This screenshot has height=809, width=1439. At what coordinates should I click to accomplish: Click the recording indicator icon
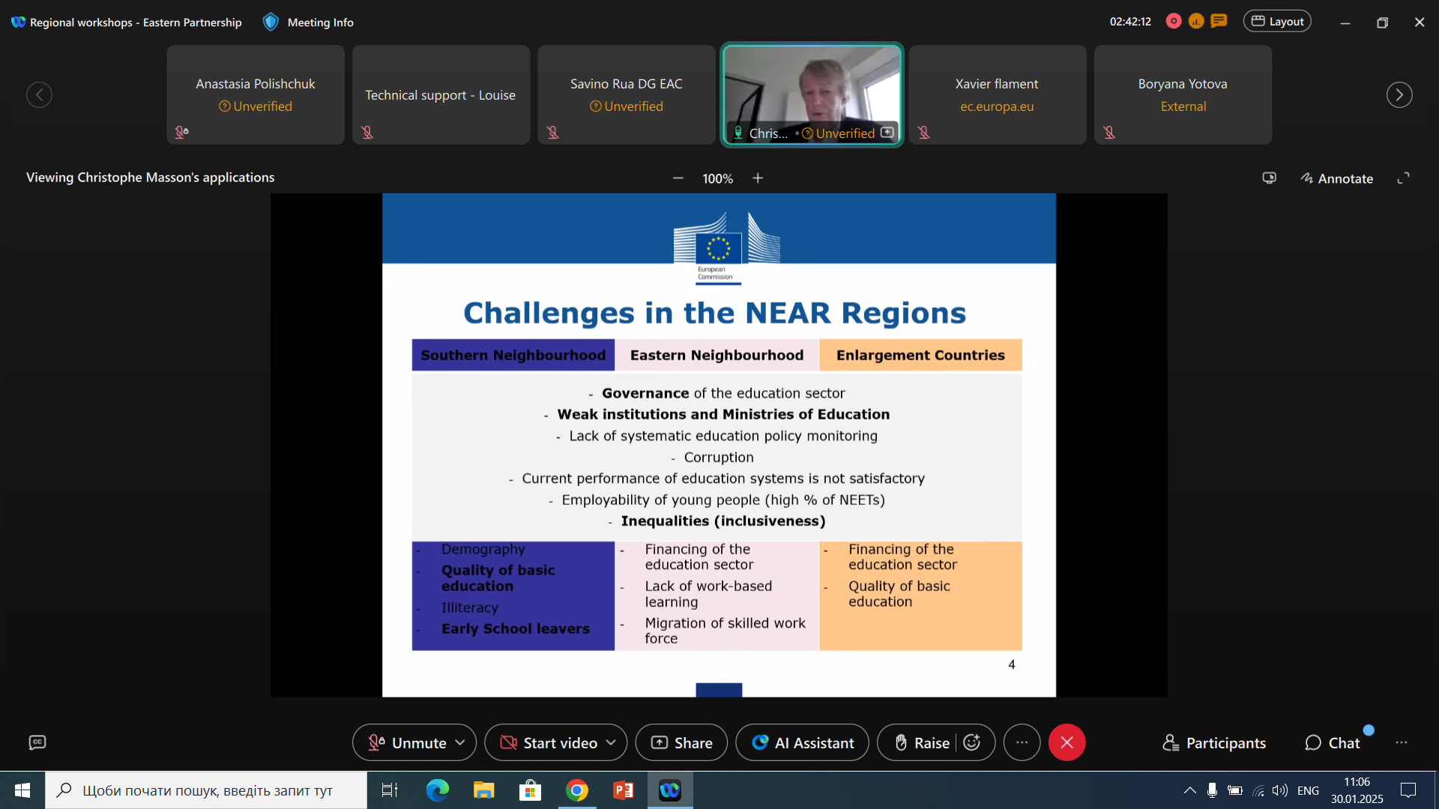coord(1174,22)
